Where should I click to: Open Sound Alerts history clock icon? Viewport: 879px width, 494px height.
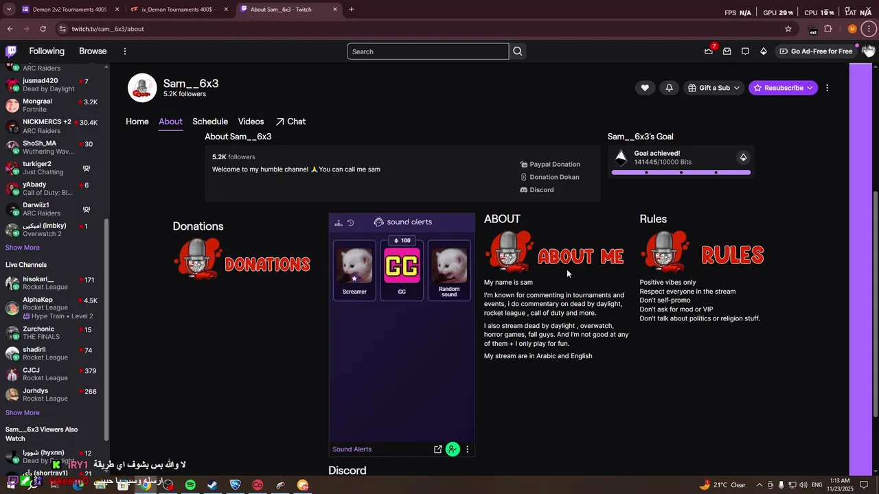pos(350,223)
